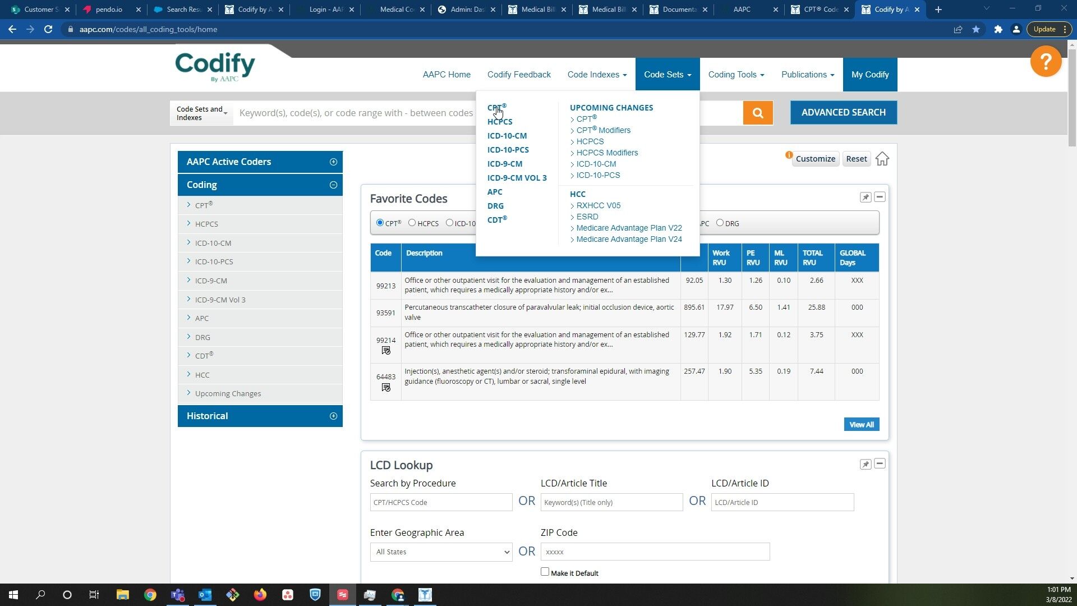The height and width of the screenshot is (606, 1077).
Task: Open the Code Sets and Indexes dropdown
Action: click(x=201, y=113)
